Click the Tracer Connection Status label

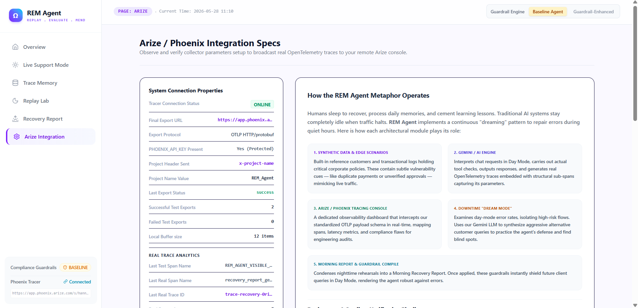pos(174,103)
